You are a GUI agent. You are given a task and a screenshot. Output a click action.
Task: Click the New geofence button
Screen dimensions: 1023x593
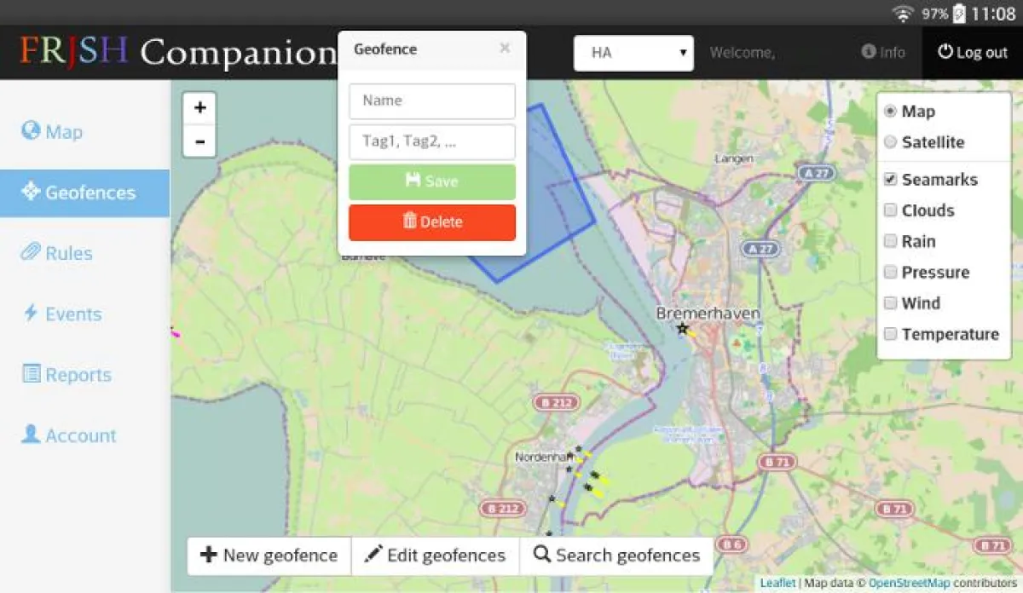click(269, 555)
